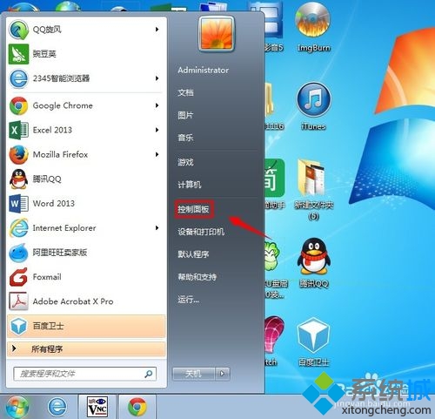Launch the Word 2013 icon

click(x=18, y=204)
